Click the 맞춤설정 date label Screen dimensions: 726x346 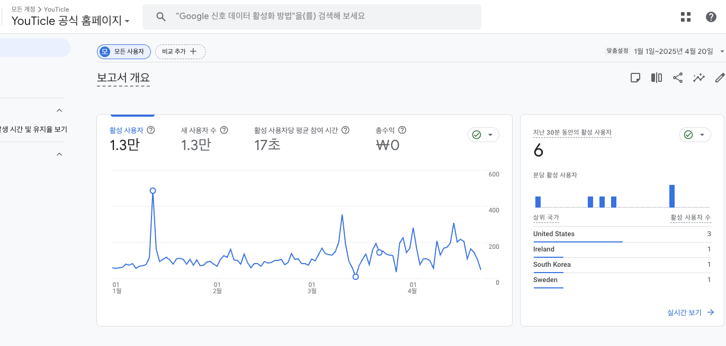[617, 51]
